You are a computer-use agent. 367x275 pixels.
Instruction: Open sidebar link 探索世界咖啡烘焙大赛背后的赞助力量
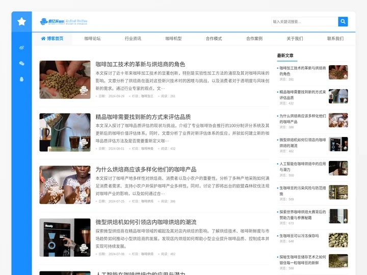[303, 215]
